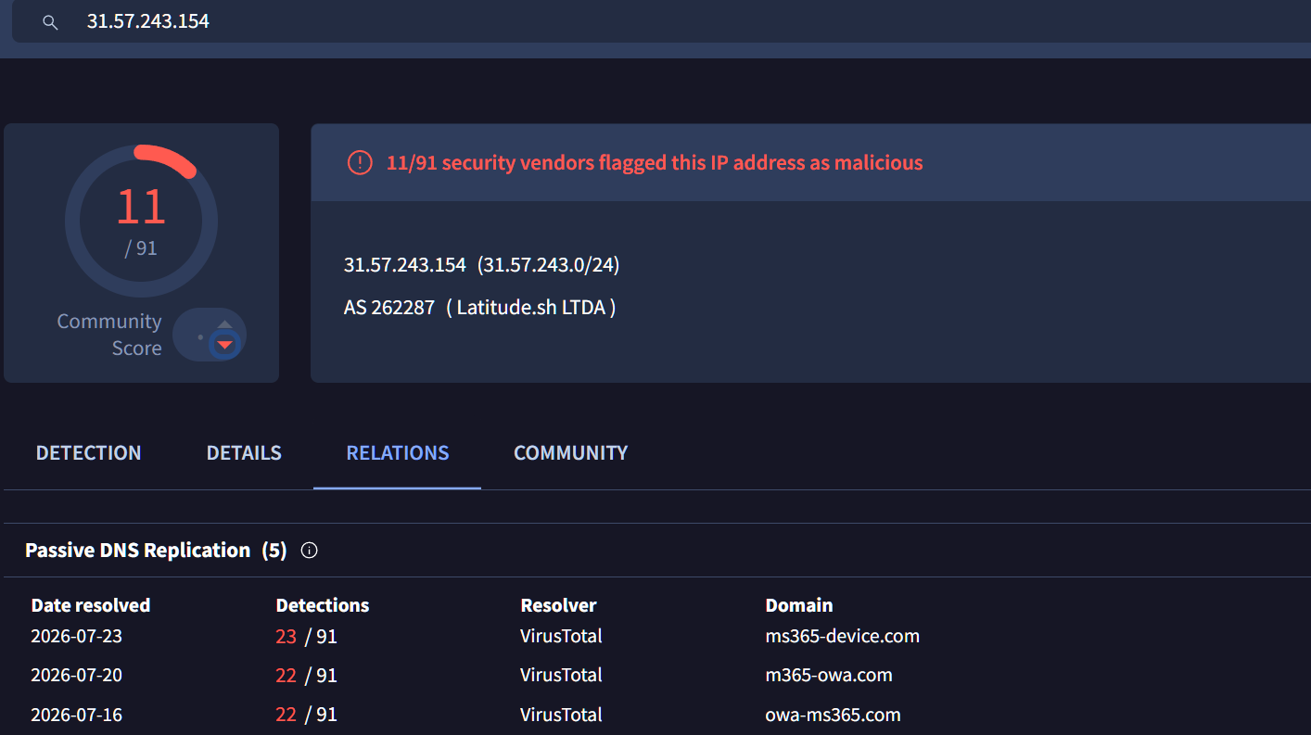
Task: Switch to the DETECTION tab
Action: coord(88,453)
